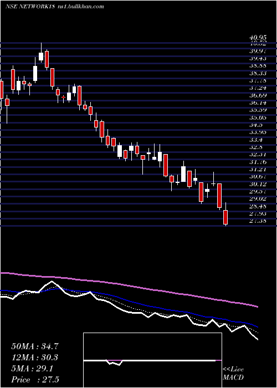Select the 40.95 price level label
The width and height of the screenshot is (277, 388).
tap(258, 37)
